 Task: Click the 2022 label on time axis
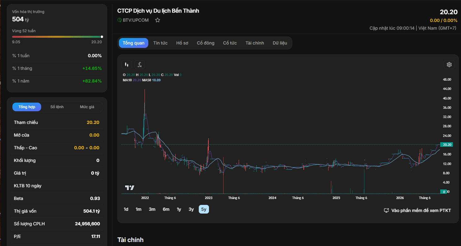pos(145,198)
